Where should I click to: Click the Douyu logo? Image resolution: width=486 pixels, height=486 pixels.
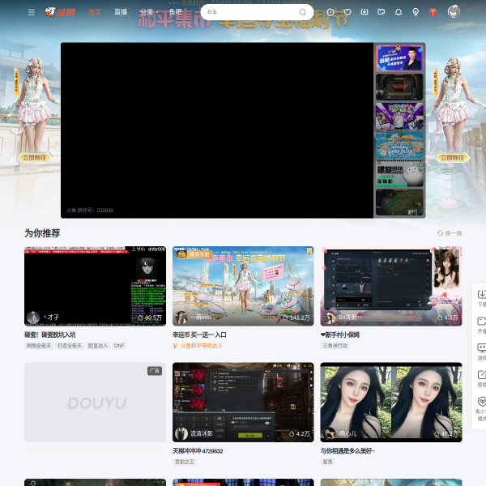60,12
